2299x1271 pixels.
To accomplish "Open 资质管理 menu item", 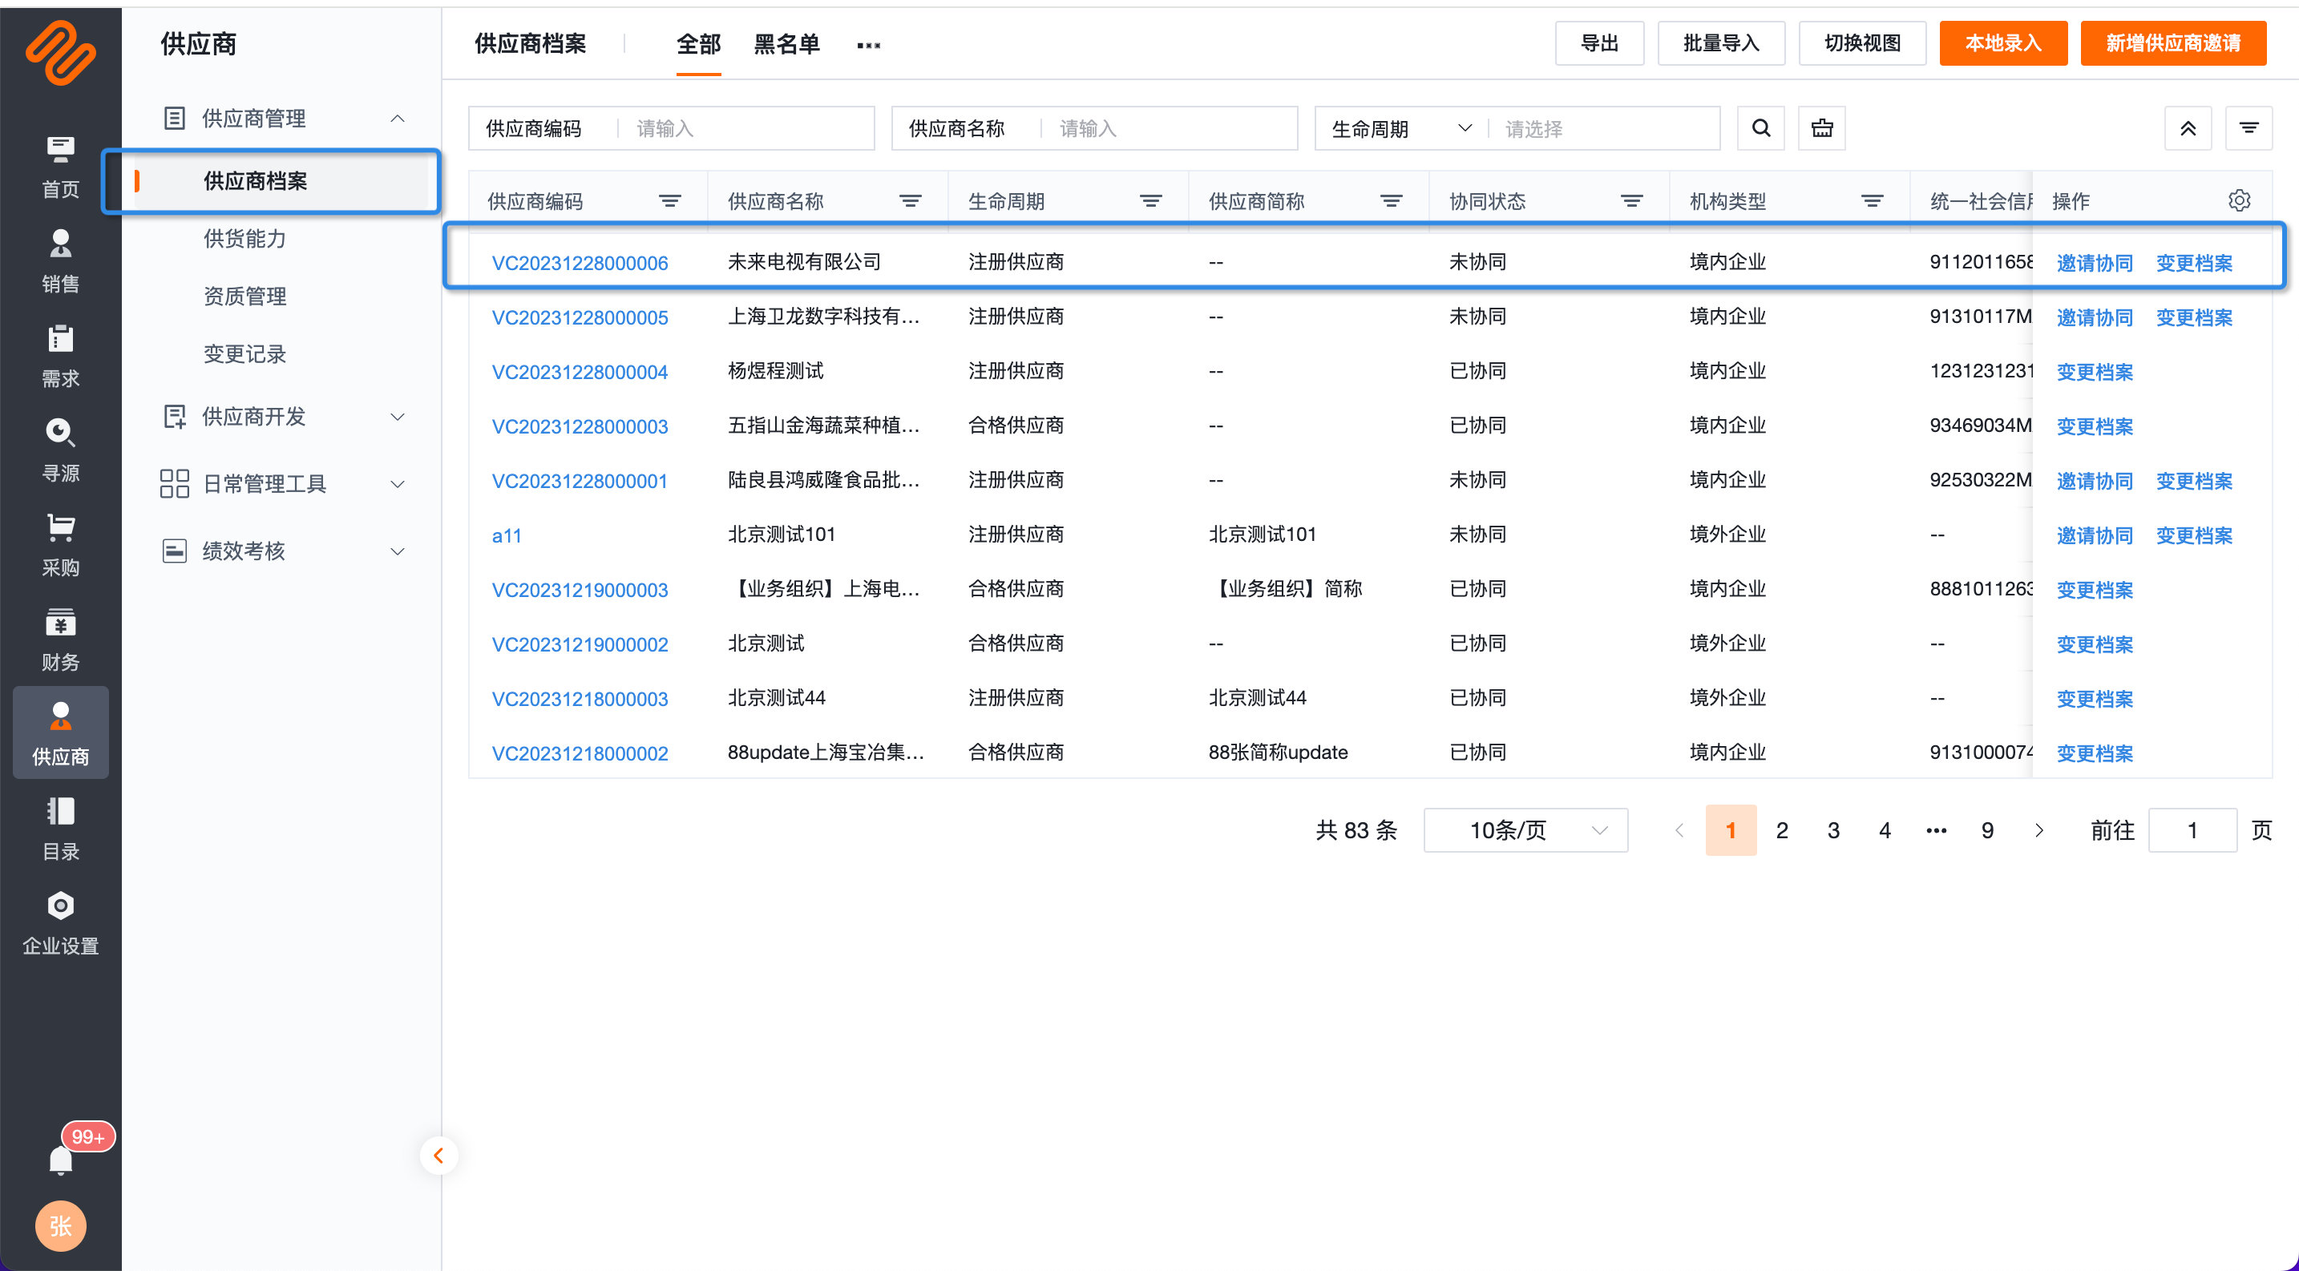I will (x=244, y=297).
